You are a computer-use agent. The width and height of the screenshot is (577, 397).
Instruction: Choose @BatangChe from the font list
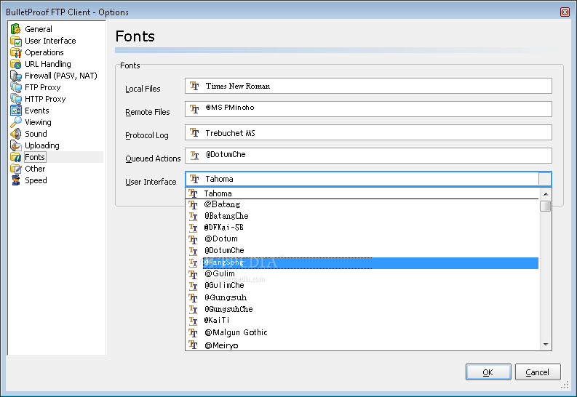(x=362, y=216)
